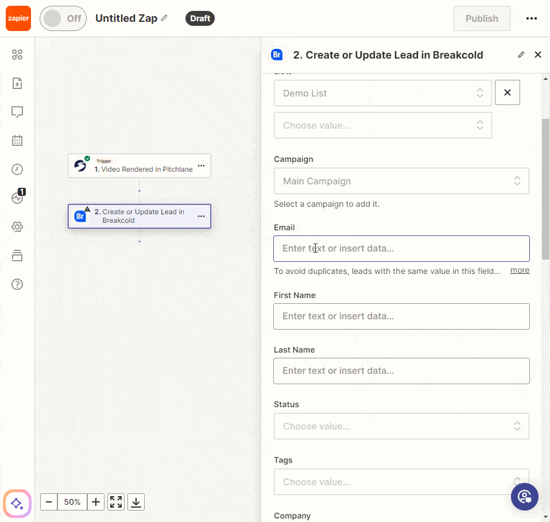The image size is (550, 522).
Task: Click the Pitchlane app icon on trigger
Action: click(80, 166)
